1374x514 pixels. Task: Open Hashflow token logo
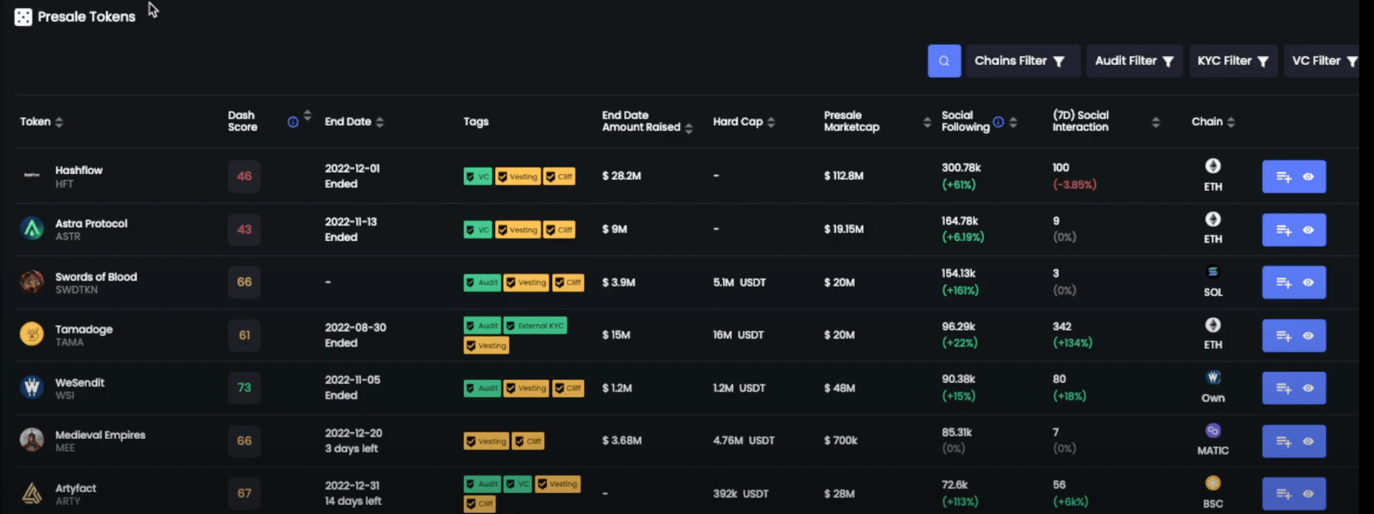coord(31,175)
